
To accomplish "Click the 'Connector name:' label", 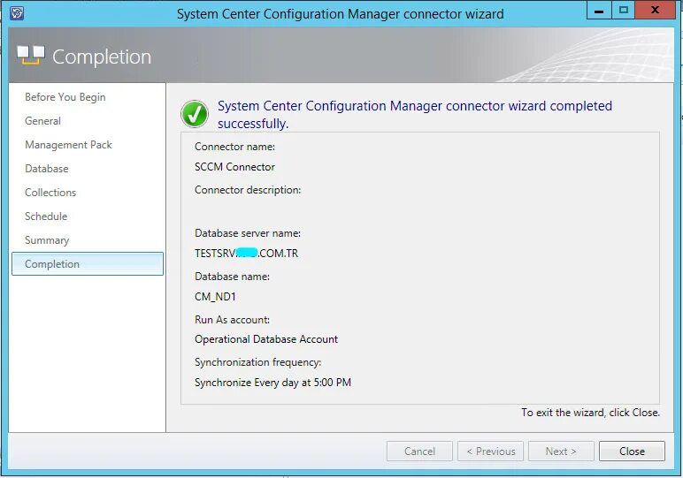I will (x=234, y=147).
